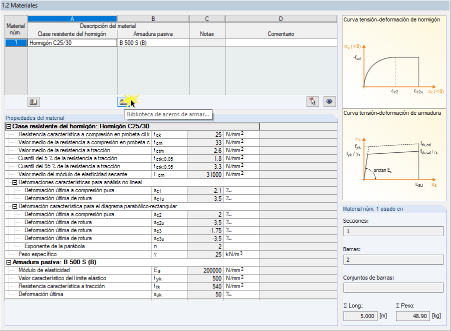The height and width of the screenshot is (331, 451).
Task: Select the εuk value 50
Action: click(x=205, y=295)
